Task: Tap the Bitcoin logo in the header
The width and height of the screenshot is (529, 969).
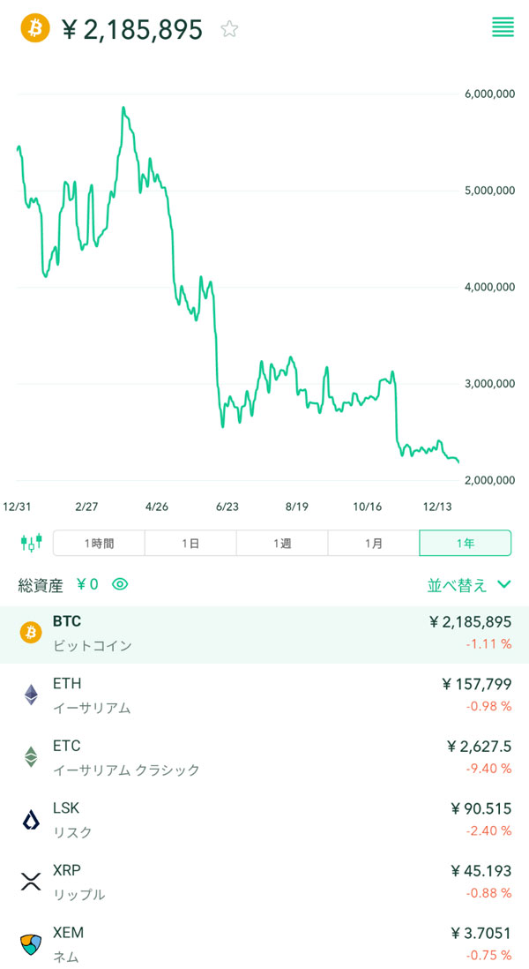Action: coord(35,29)
